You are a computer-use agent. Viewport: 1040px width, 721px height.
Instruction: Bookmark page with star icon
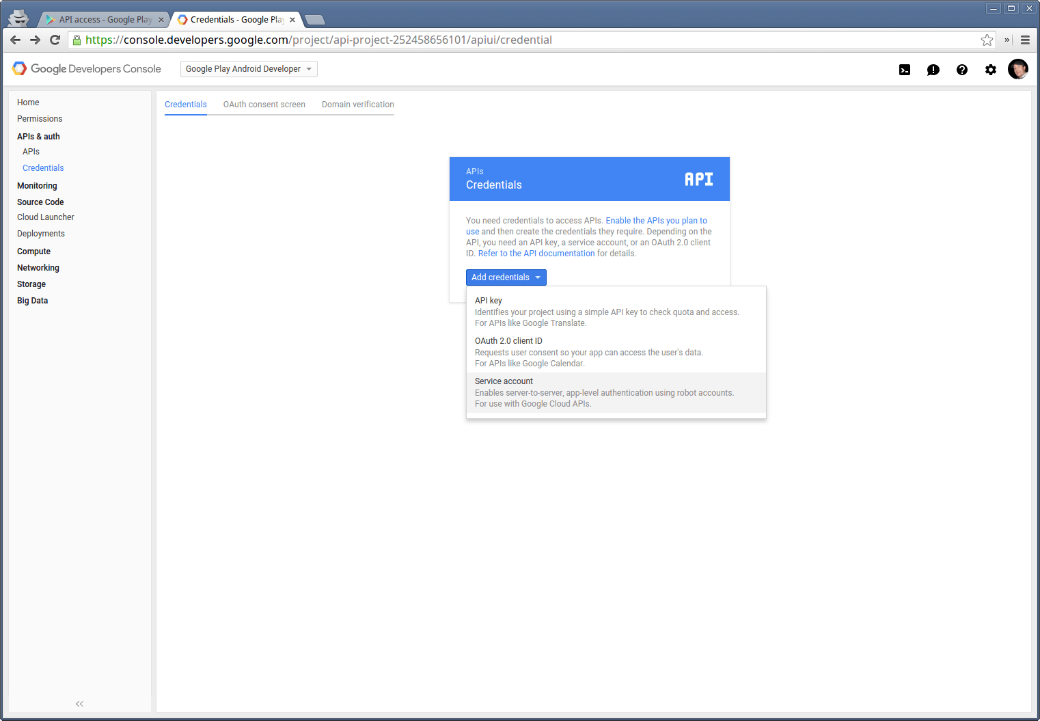(x=987, y=40)
